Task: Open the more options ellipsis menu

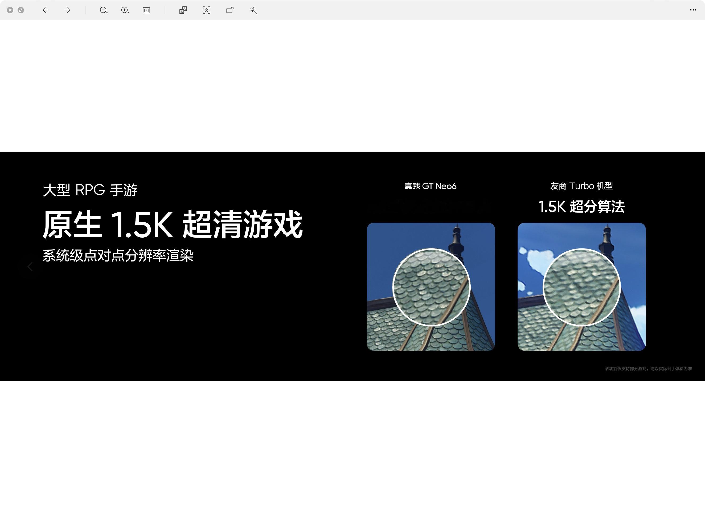Action: tap(693, 10)
